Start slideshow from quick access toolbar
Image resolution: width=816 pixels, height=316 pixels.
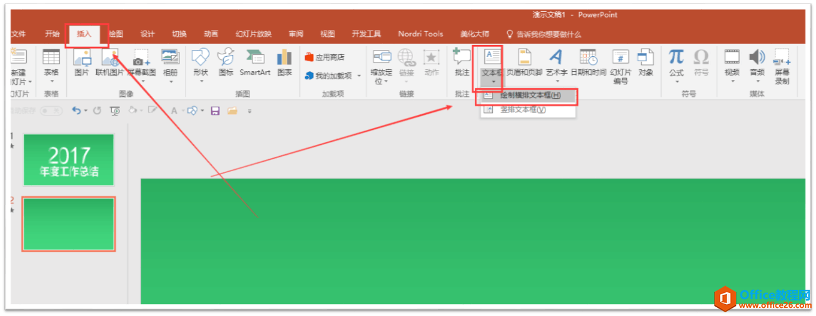tap(115, 111)
